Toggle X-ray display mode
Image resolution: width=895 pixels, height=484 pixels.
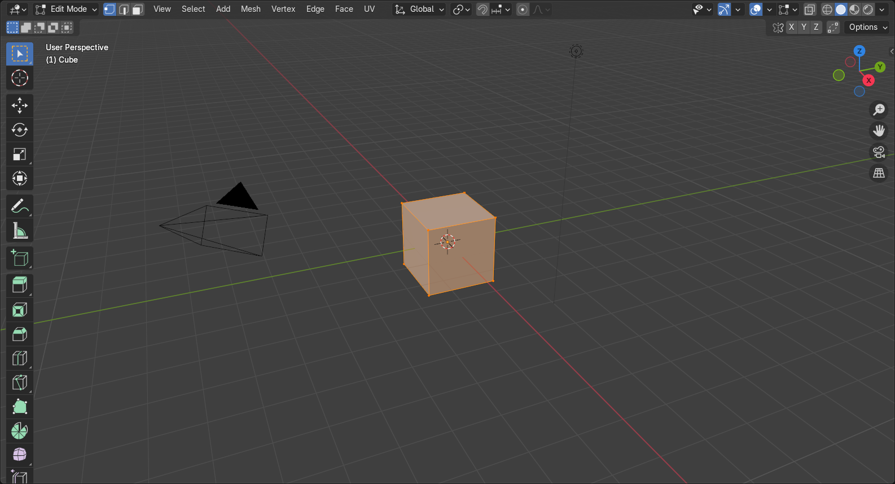tap(810, 10)
